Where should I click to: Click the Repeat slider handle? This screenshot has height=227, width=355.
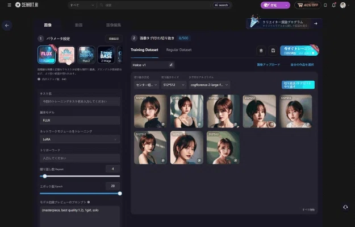45,176
